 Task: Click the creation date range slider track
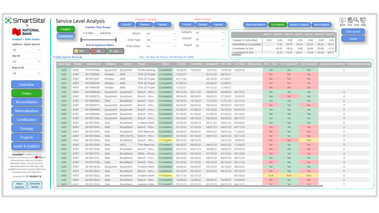(98, 40)
